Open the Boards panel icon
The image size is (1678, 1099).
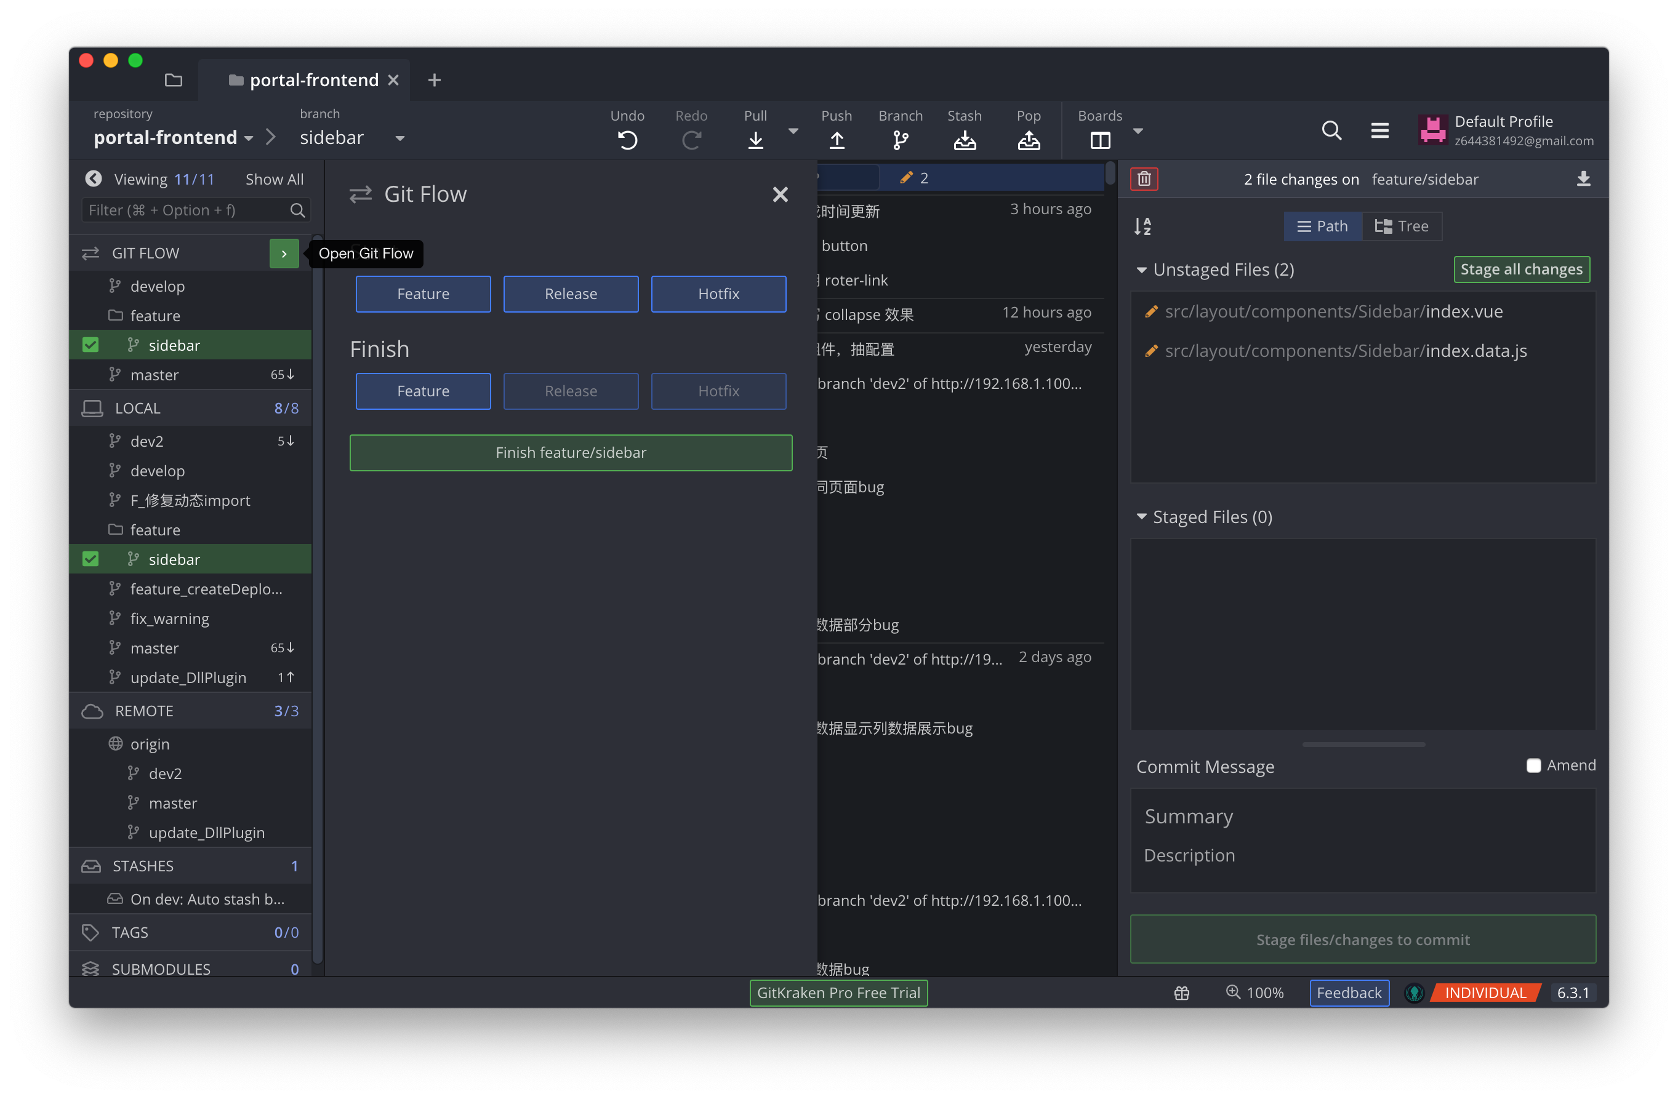point(1100,140)
